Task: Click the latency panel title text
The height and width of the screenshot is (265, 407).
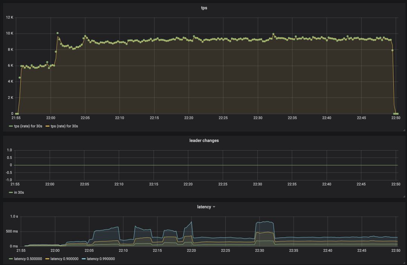Action: (203, 207)
